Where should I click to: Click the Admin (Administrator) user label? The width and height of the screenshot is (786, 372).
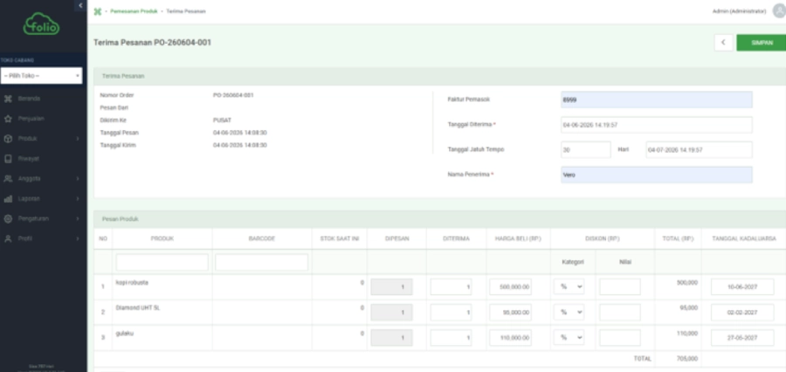[739, 11]
